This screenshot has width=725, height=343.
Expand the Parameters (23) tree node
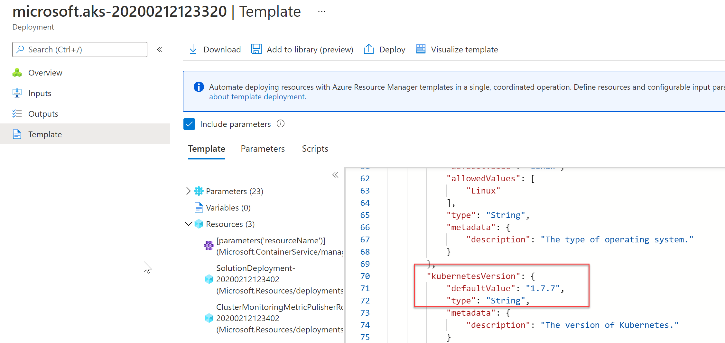pos(188,191)
